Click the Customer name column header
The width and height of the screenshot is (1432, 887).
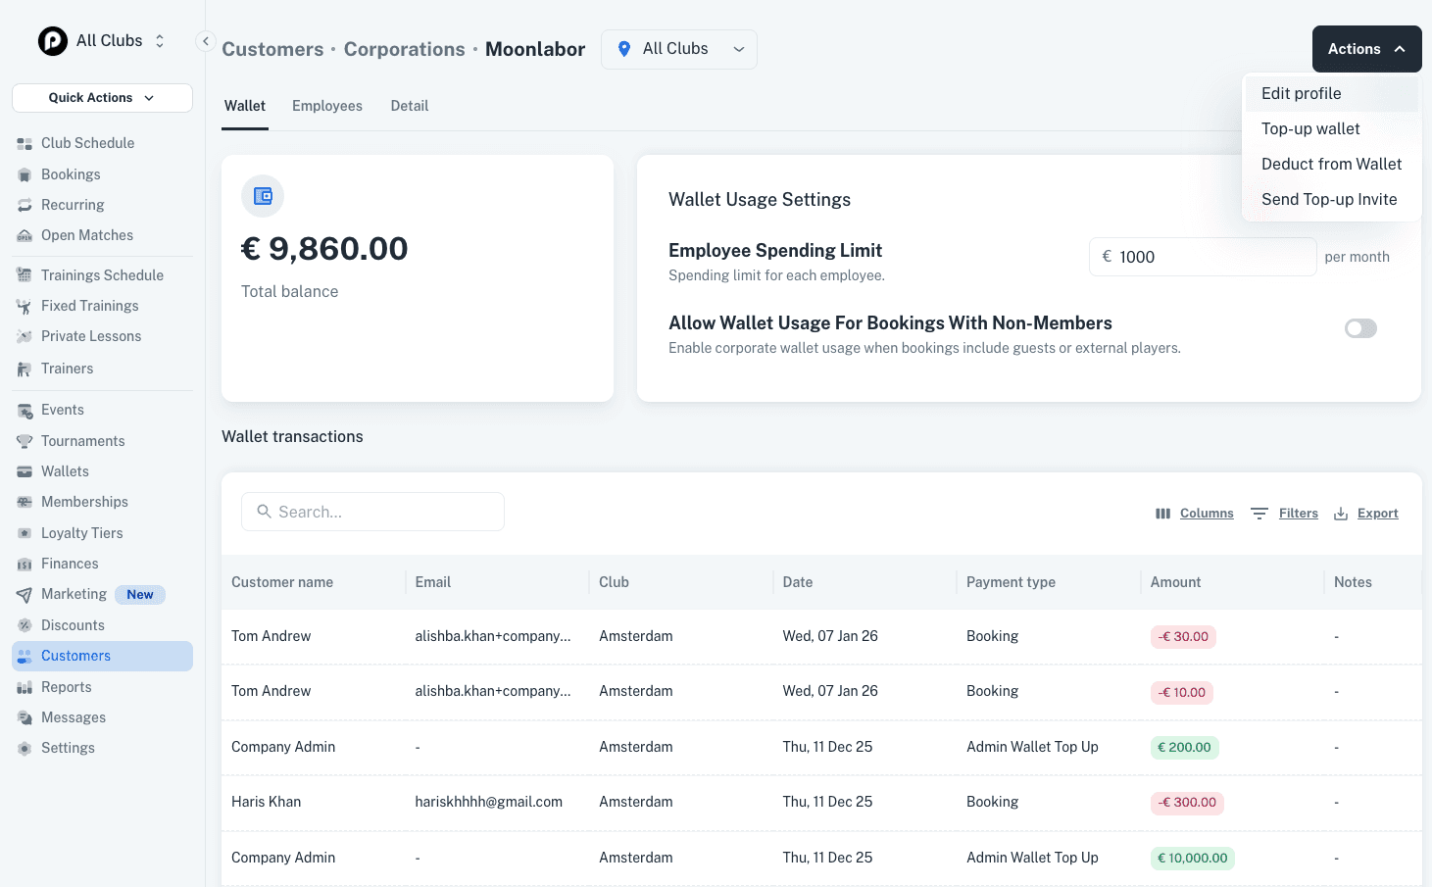click(282, 582)
